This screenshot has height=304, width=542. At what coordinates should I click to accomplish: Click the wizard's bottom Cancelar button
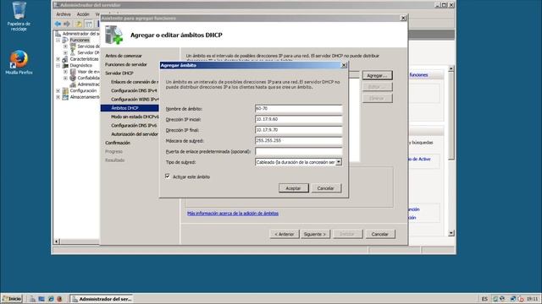(x=380, y=234)
